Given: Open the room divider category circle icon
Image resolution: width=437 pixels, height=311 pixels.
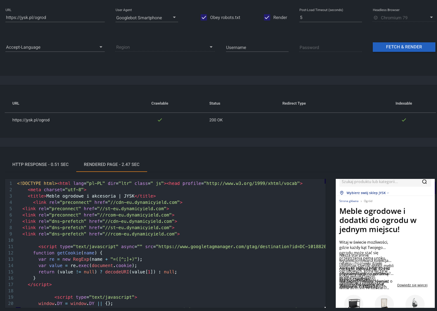Looking at the screenshot, I should [x=384, y=302].
